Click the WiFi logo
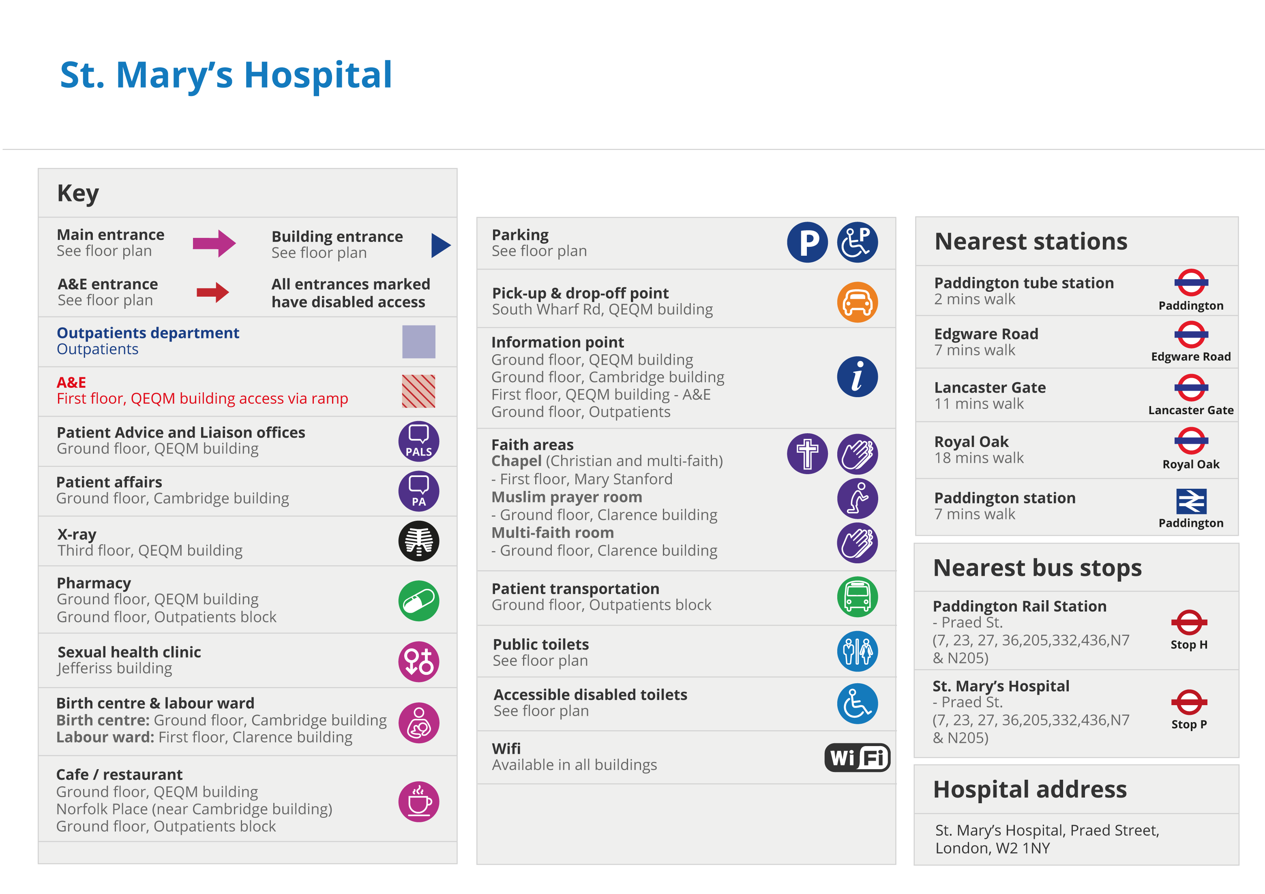The width and height of the screenshot is (1265, 894). (857, 757)
